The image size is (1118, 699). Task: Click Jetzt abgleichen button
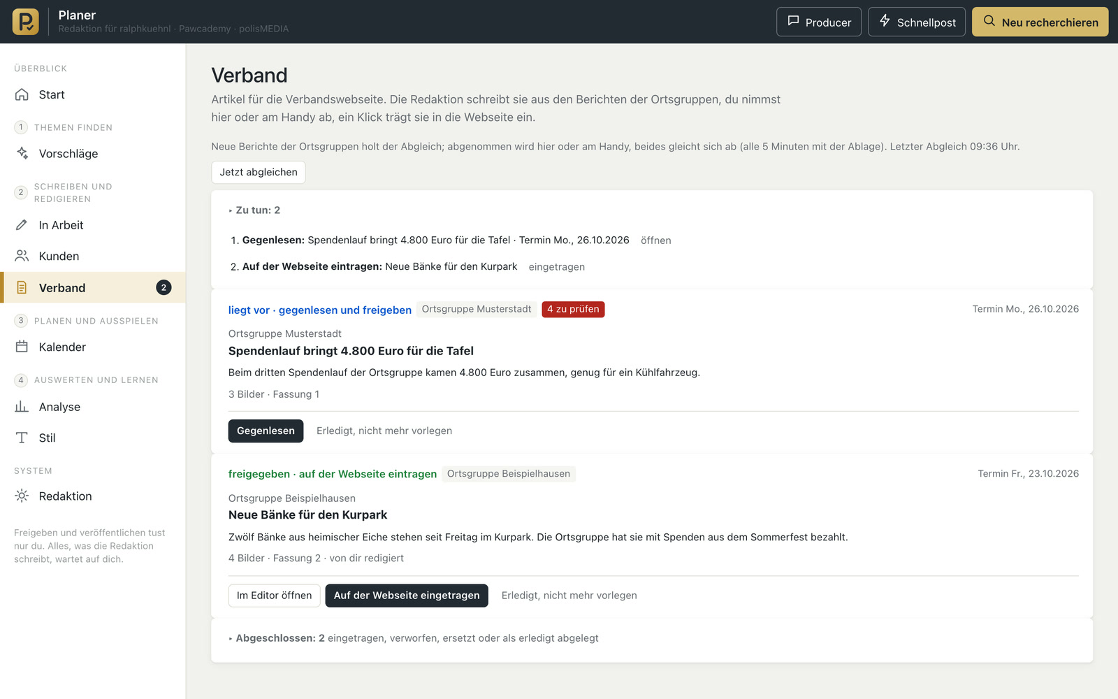point(259,172)
